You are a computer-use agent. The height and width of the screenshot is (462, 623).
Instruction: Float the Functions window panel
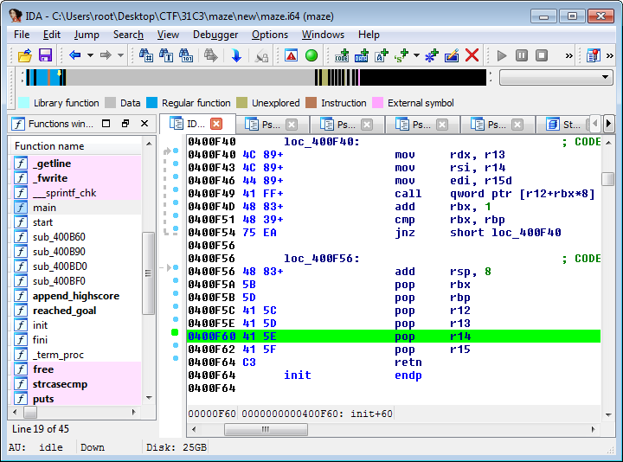[x=125, y=124]
